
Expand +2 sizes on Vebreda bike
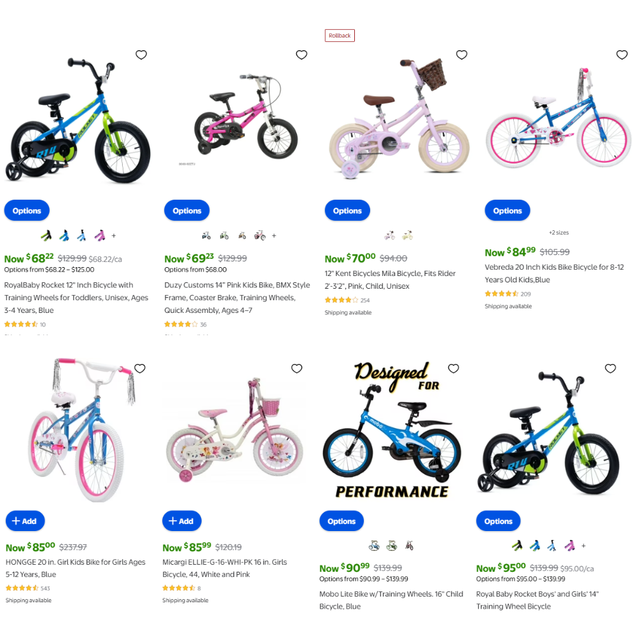click(x=559, y=232)
